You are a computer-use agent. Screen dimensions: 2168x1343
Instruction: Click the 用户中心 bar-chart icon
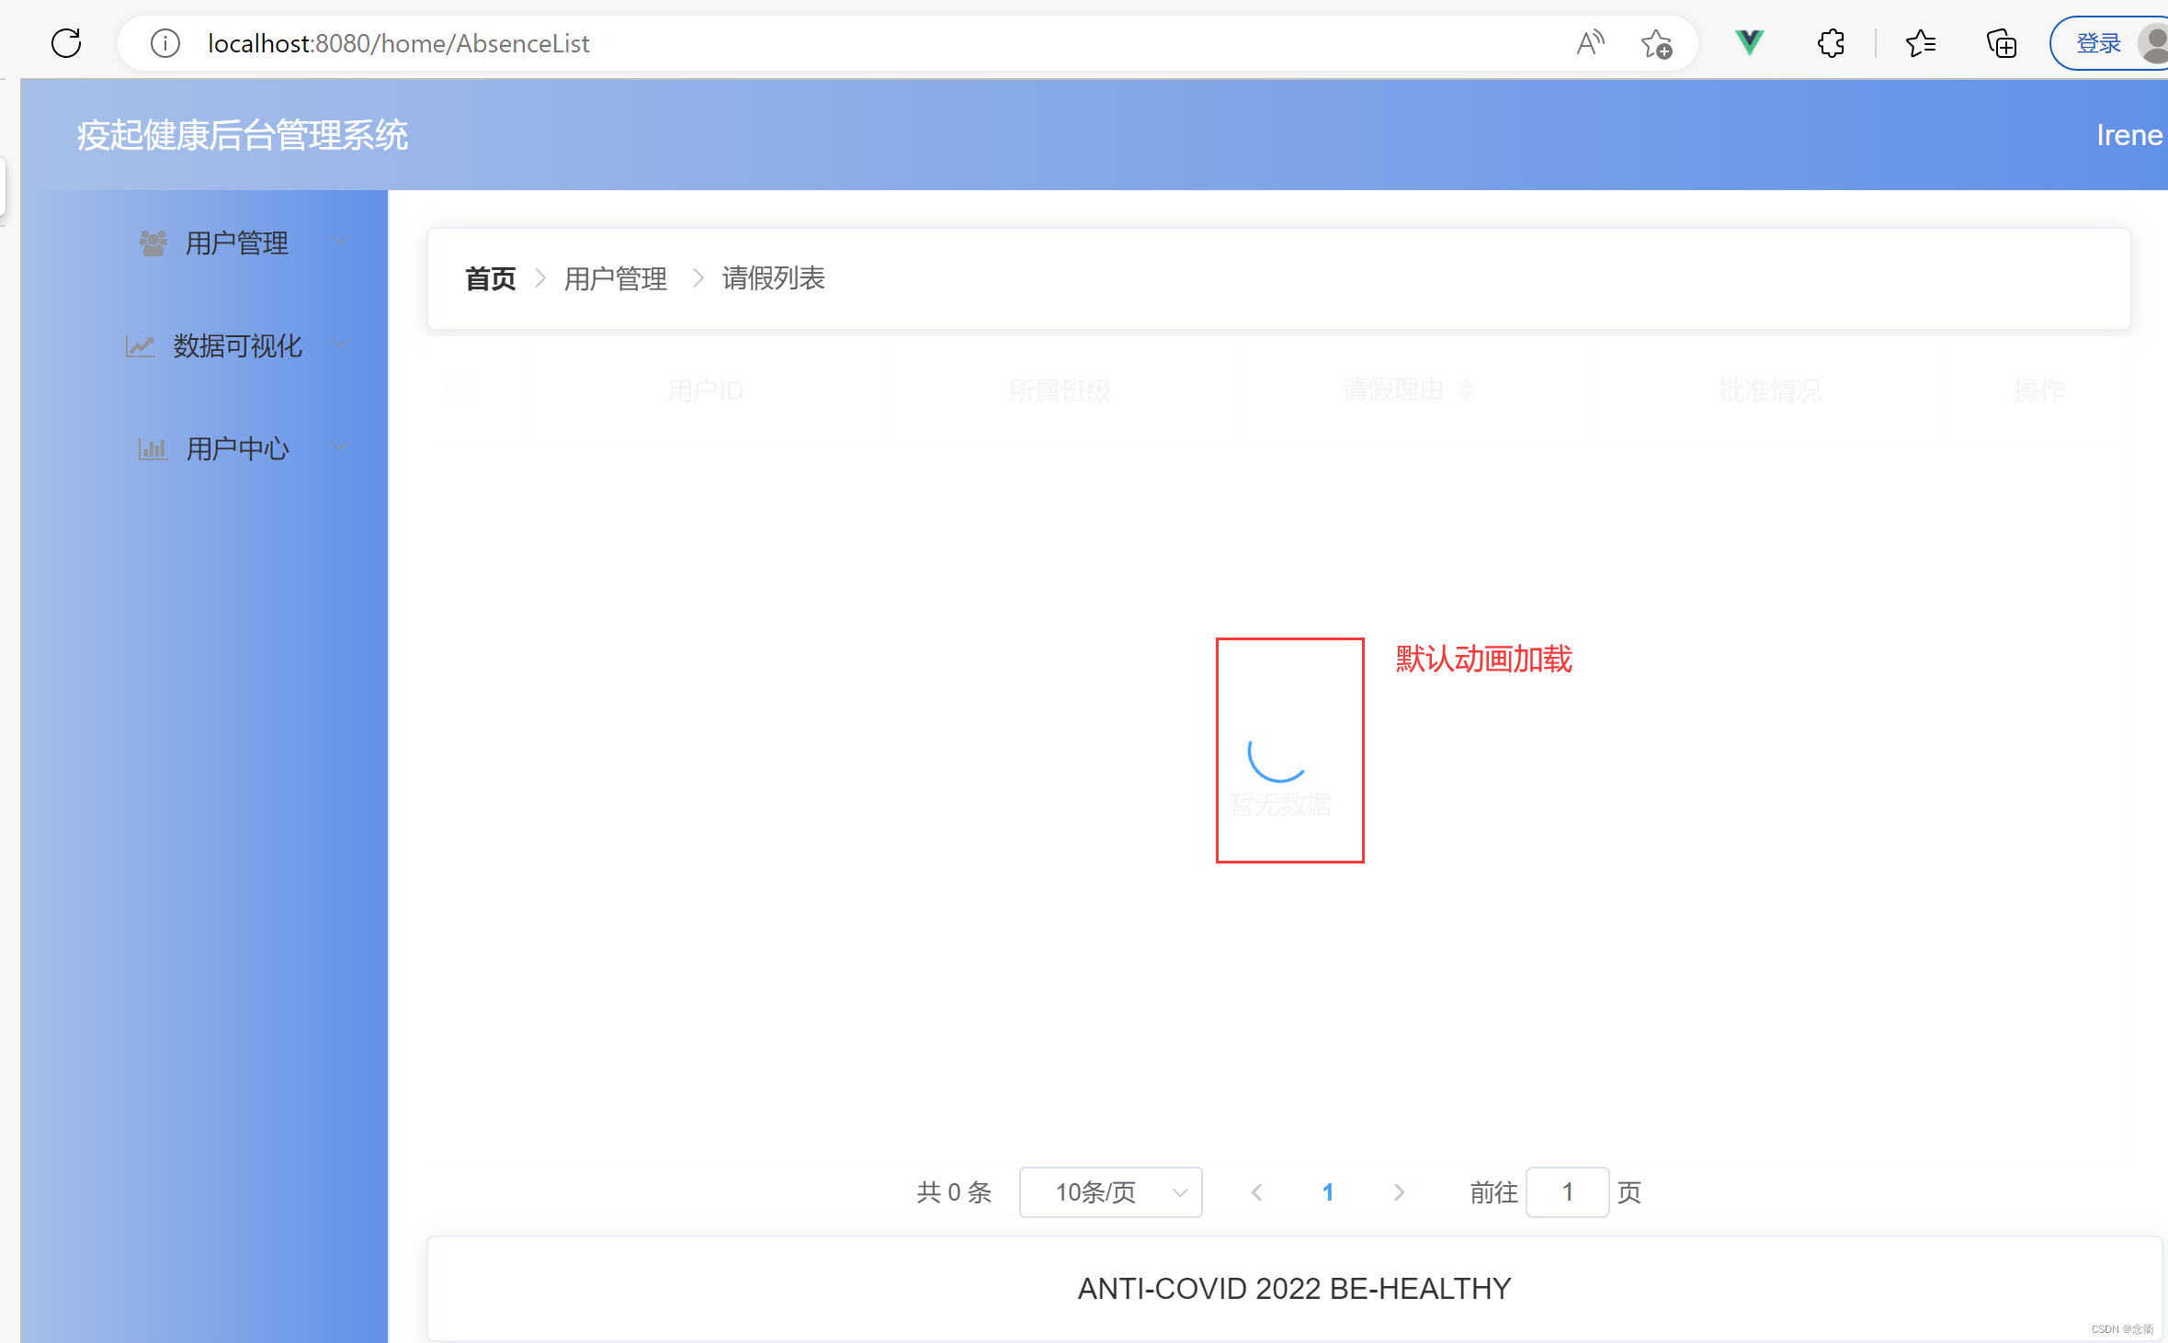click(x=153, y=448)
